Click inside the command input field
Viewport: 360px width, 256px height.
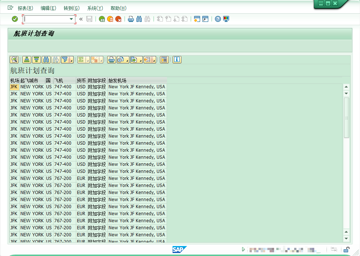(45, 19)
